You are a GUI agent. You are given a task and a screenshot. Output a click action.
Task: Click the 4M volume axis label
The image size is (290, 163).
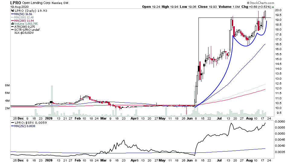7,101
